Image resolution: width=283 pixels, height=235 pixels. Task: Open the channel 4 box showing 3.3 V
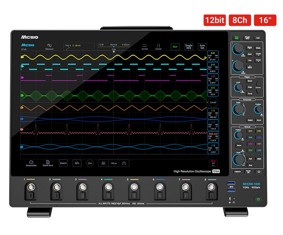[213, 91]
